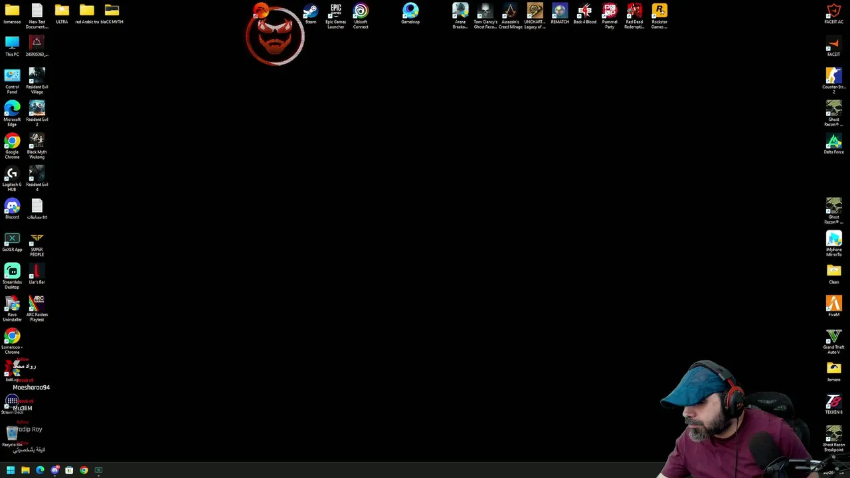Viewport: 850px width, 478px height.
Task: Switch to GoXLR app on taskbar
Action: tap(98, 470)
